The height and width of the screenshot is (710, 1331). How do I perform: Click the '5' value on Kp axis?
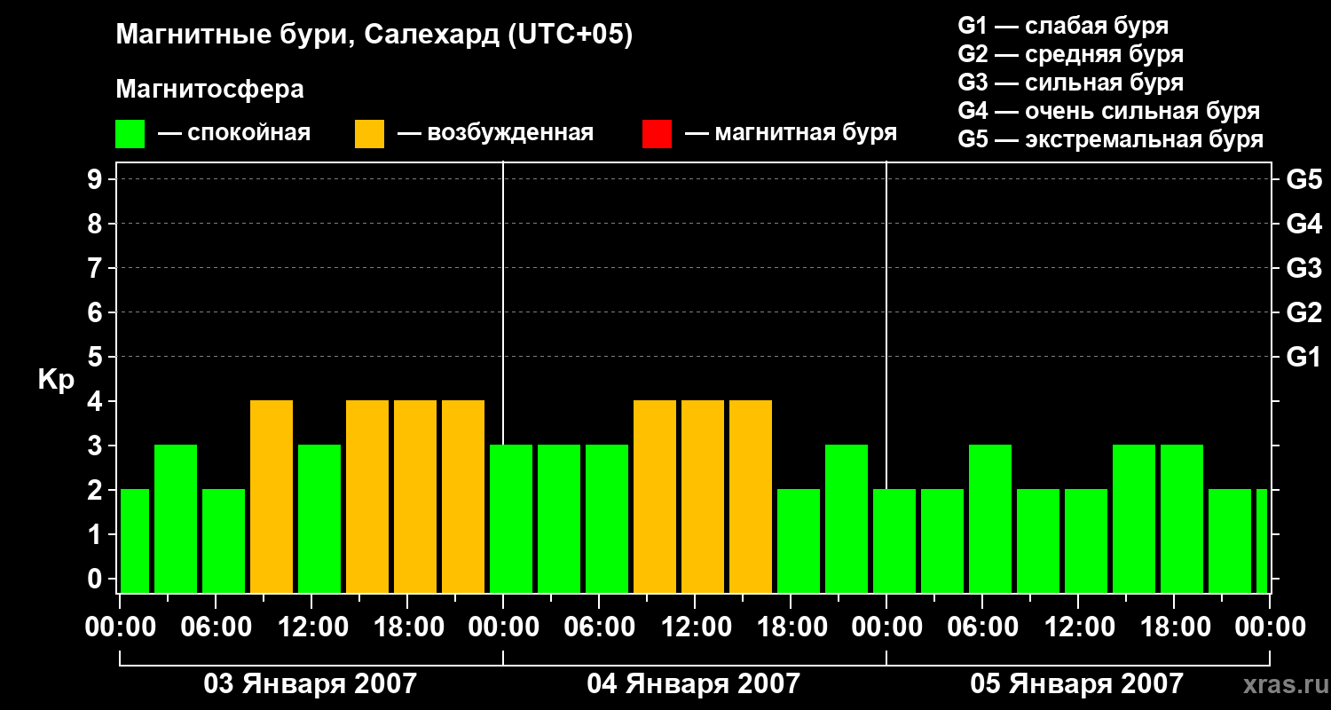click(x=97, y=357)
